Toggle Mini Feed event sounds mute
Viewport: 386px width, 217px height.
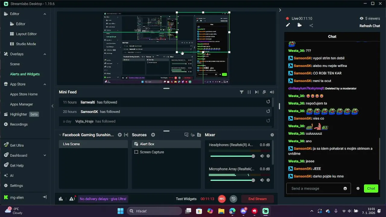[264, 92]
